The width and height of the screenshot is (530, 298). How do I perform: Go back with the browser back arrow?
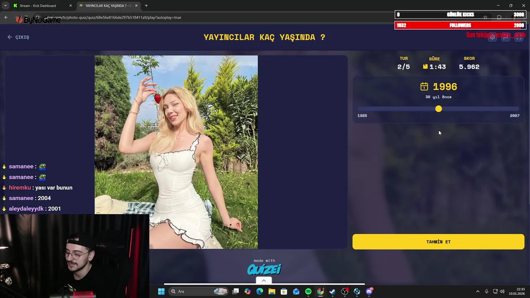coord(6,17)
